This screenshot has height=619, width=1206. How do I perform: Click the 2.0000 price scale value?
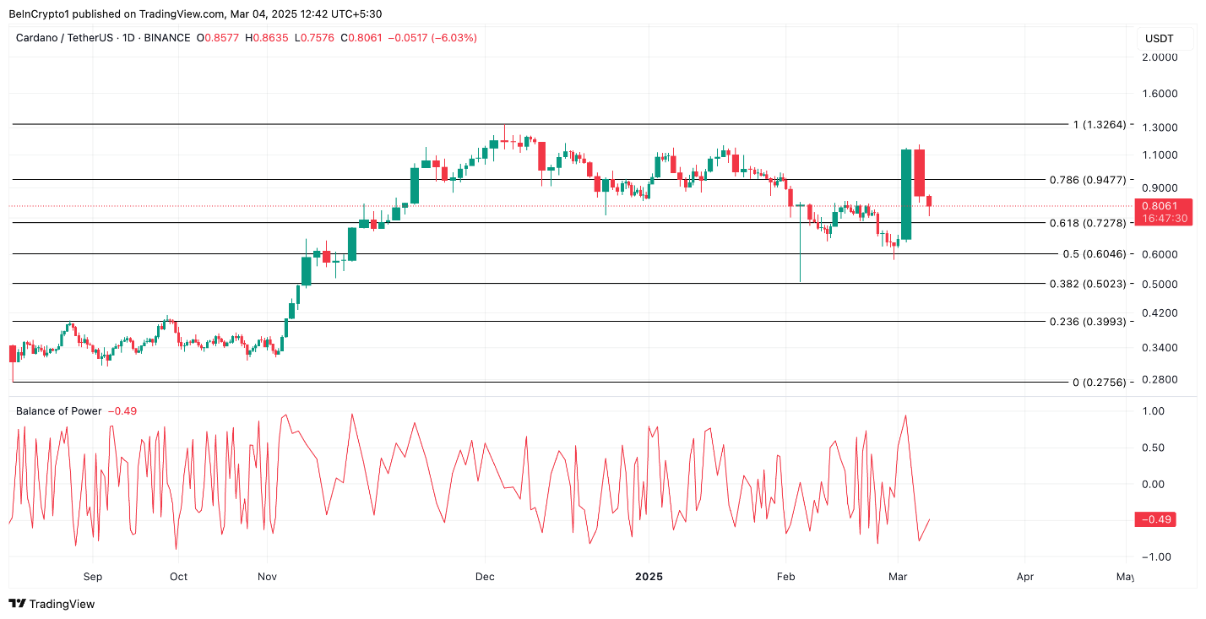[1160, 57]
